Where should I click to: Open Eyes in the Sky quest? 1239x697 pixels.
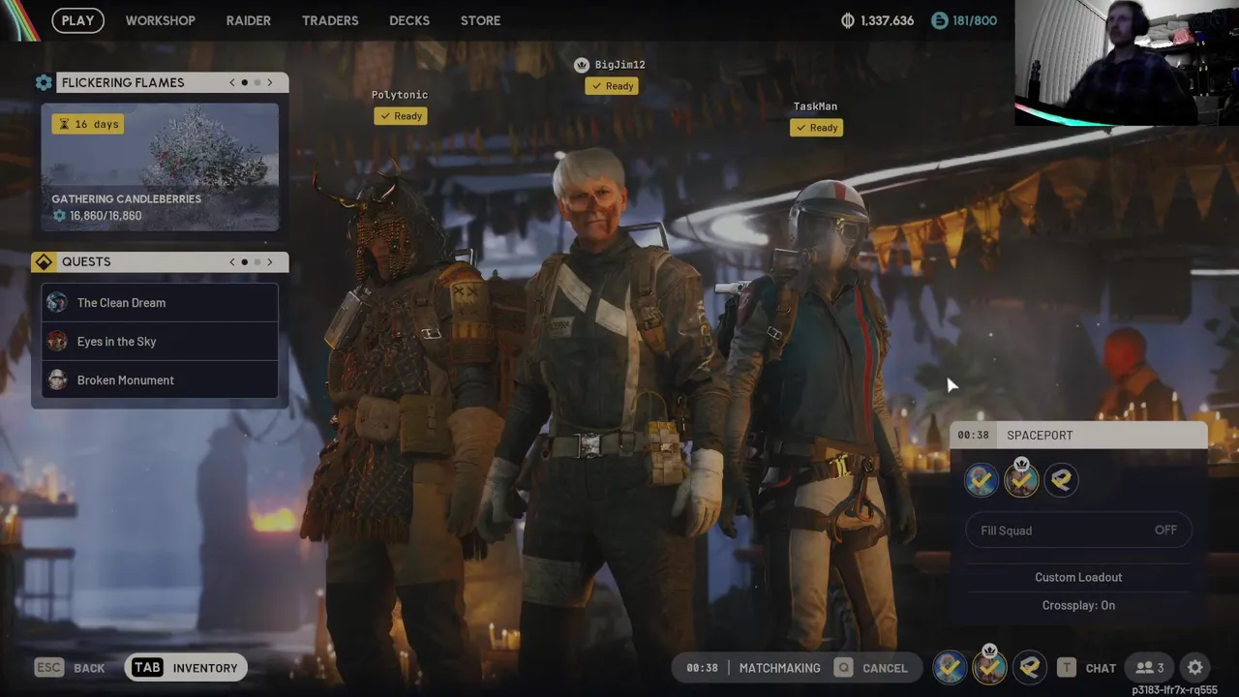160,341
